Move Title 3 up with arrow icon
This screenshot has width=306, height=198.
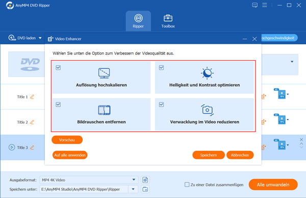301,144
